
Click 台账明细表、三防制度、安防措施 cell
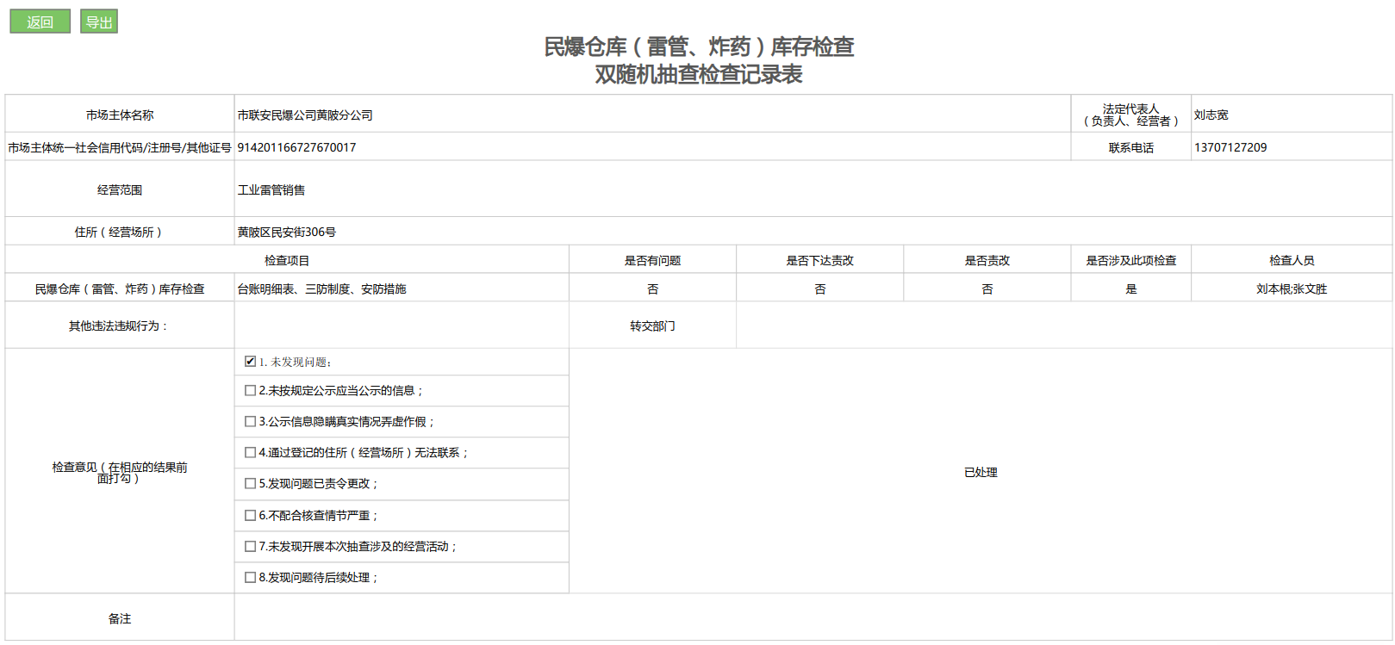(x=402, y=288)
